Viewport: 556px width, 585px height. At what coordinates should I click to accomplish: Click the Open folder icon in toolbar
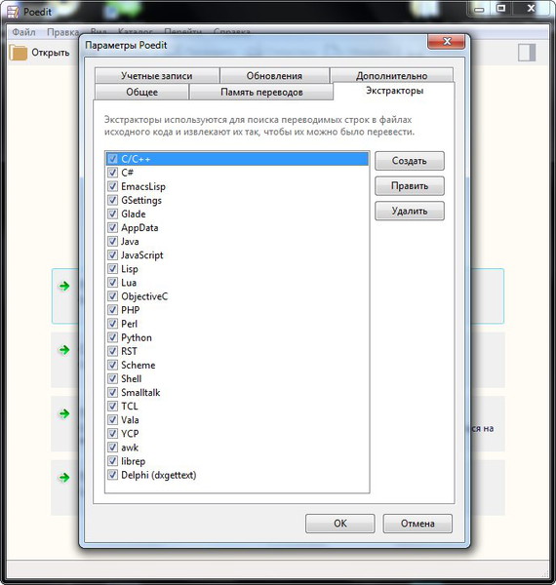[x=19, y=53]
